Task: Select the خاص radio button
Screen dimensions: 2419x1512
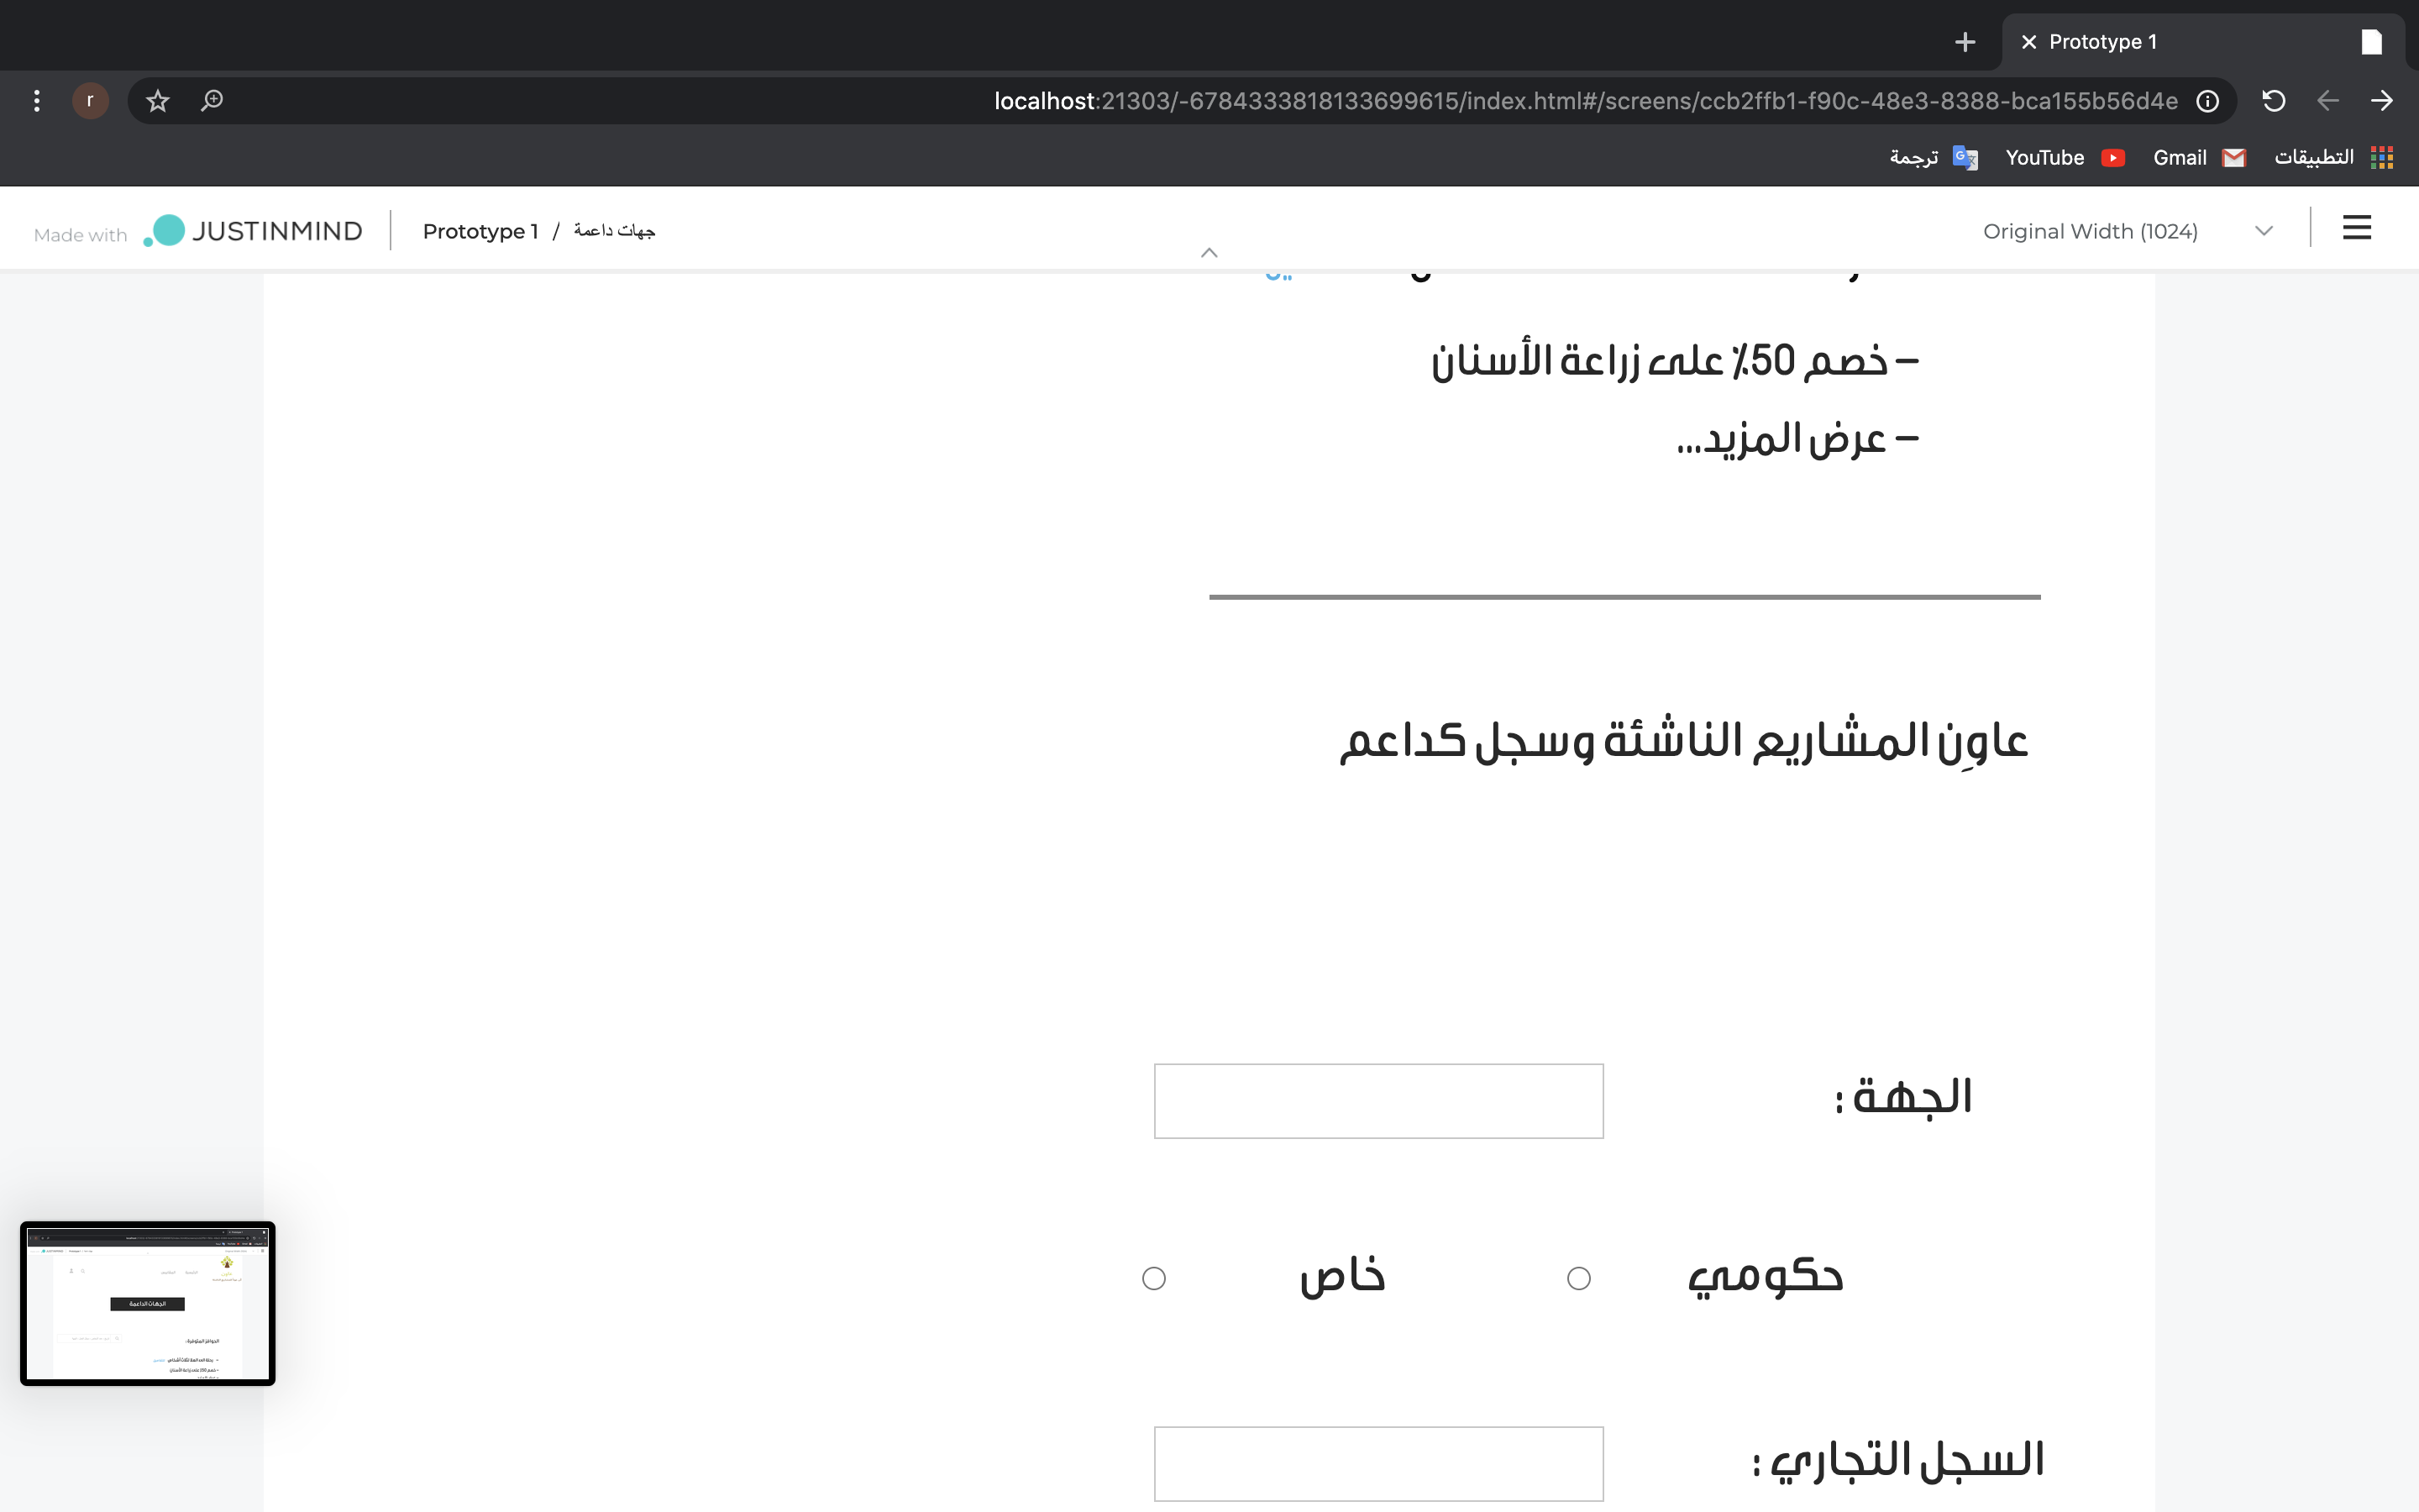Action: click(x=1153, y=1278)
